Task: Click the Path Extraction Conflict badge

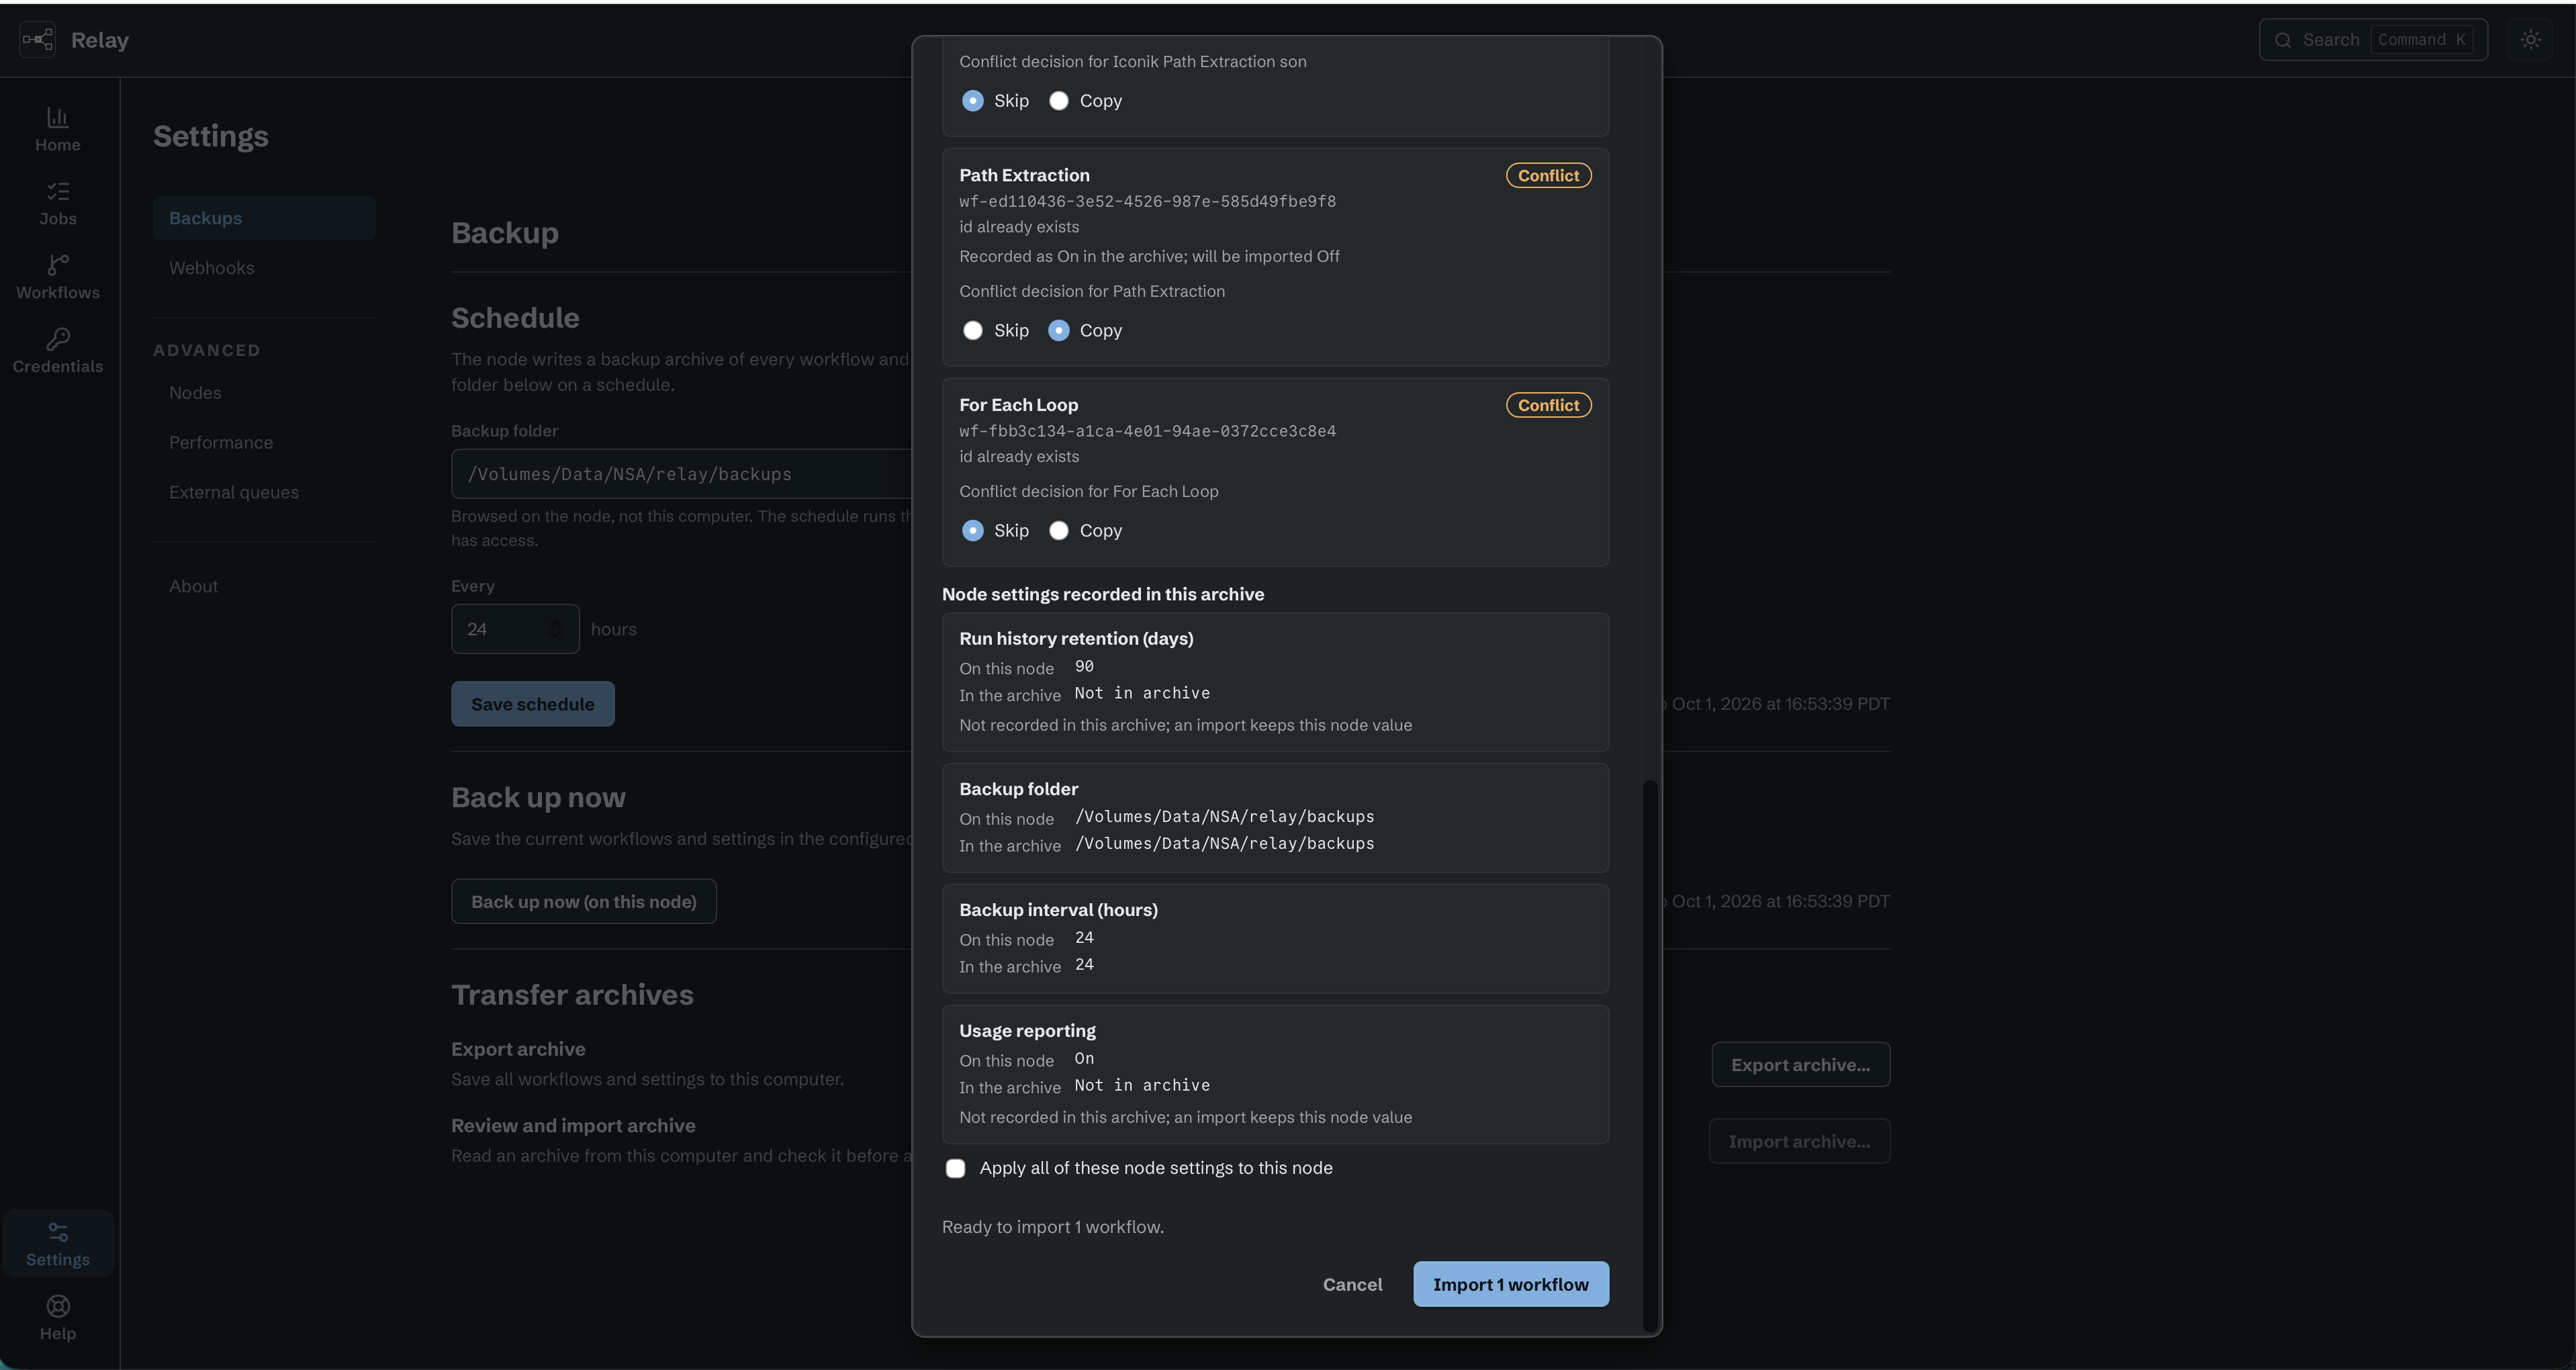Action: [x=1548, y=176]
